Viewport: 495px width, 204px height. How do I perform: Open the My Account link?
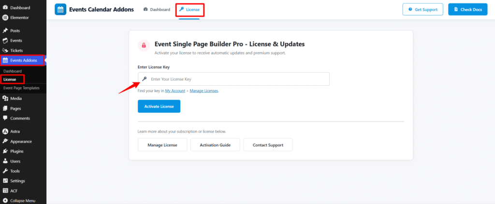pos(175,91)
